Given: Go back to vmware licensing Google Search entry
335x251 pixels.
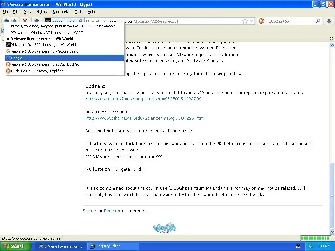Looking at the screenshot, I should point(64,51).
